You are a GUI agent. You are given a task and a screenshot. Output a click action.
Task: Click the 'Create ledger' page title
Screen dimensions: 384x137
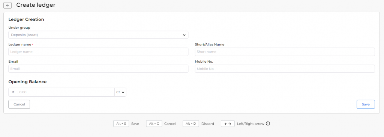click(36, 5)
